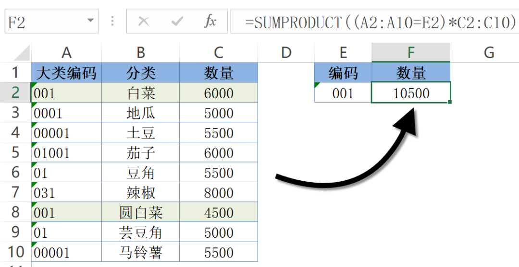The height and width of the screenshot is (267, 519).
Task: Click result cell showing 10500
Action: (x=411, y=93)
